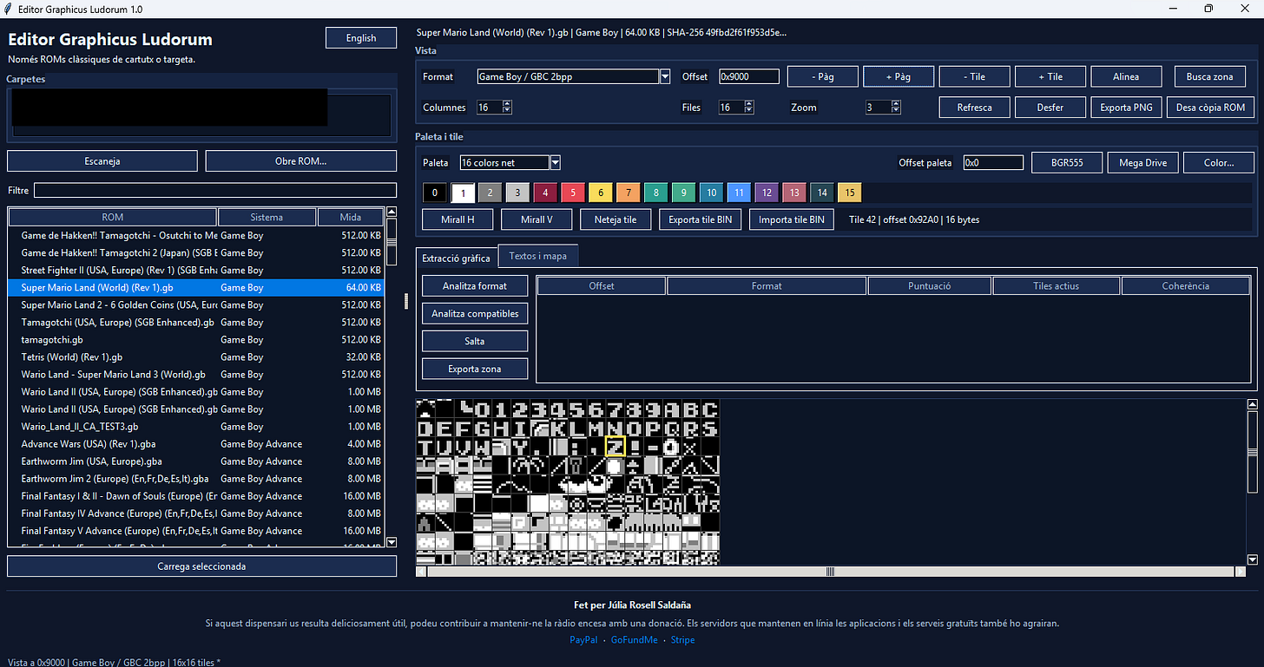The height and width of the screenshot is (667, 1264).
Task: Sort ROM list by the ROM column header
Action: point(113,217)
